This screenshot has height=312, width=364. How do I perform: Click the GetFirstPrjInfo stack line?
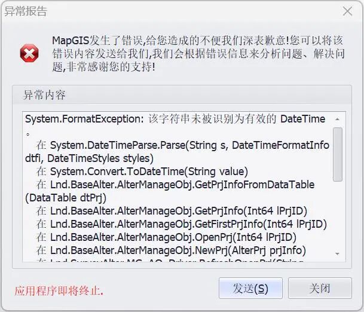tap(188, 224)
